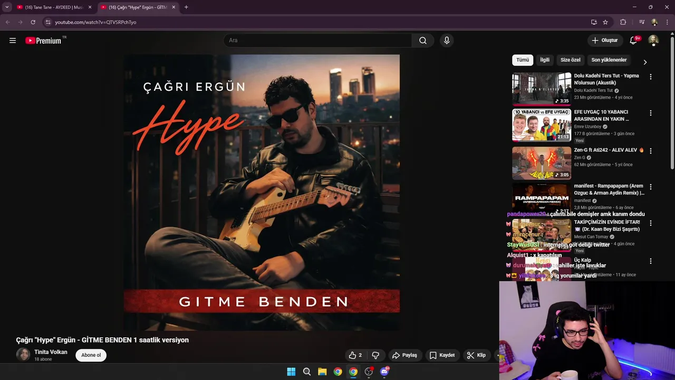The image size is (675, 380).
Task: Start voice search with microphone icon
Action: (447, 41)
